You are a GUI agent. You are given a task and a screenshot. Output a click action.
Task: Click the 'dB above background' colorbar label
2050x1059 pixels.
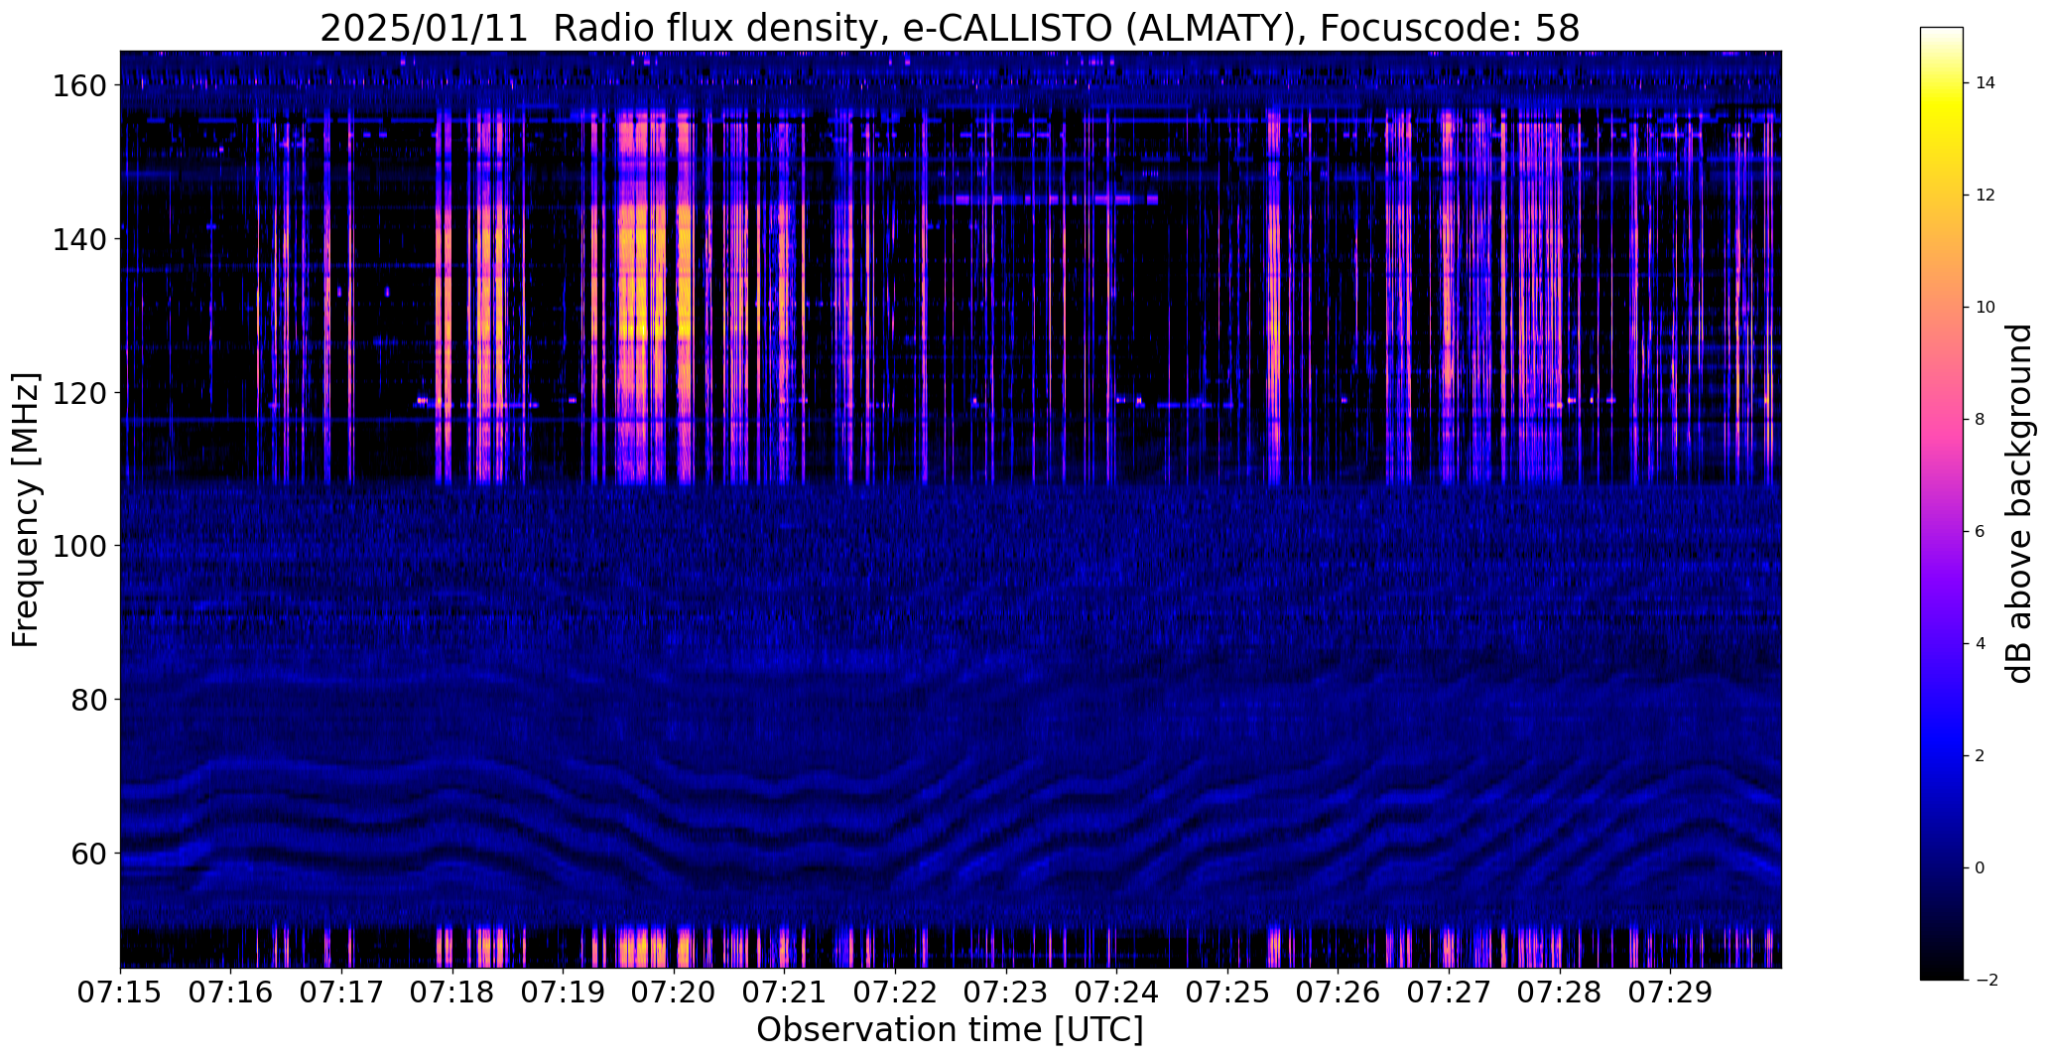coord(2019,503)
